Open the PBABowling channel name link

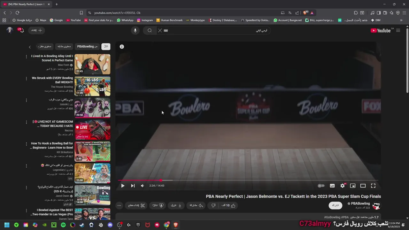[360, 203]
